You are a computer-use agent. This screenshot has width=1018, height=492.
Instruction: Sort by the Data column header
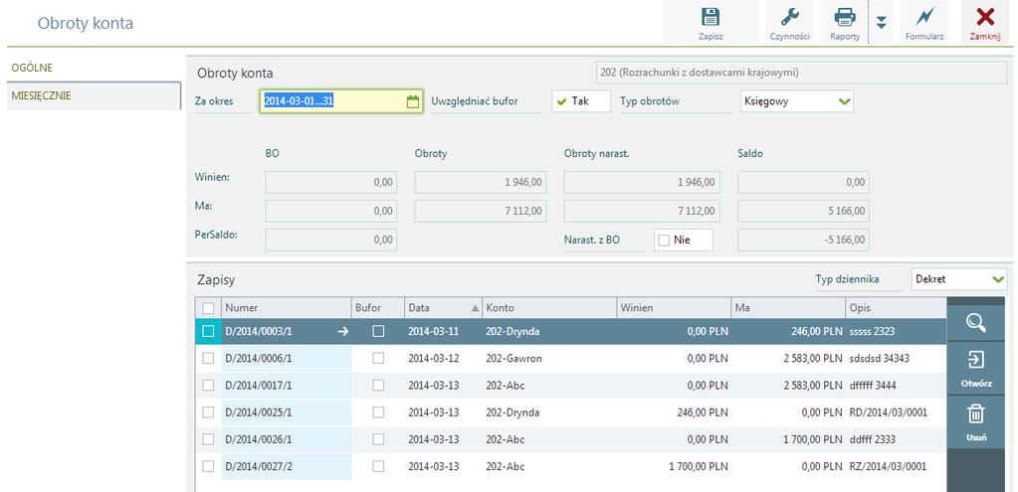point(443,308)
